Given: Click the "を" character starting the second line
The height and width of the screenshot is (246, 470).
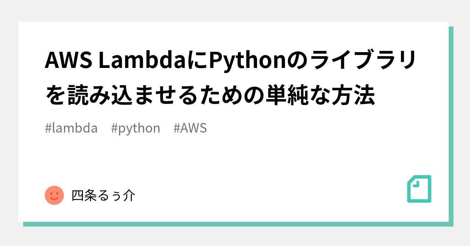Looking at the screenshot, I should click(x=56, y=96).
